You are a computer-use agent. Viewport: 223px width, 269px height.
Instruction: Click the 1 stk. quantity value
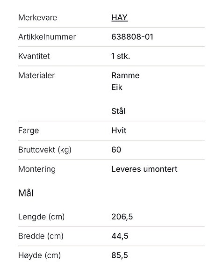pyautogui.click(x=121, y=56)
